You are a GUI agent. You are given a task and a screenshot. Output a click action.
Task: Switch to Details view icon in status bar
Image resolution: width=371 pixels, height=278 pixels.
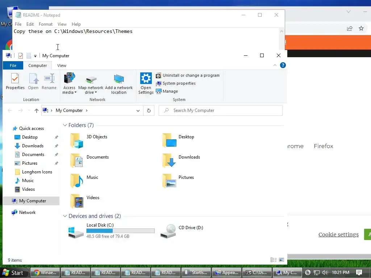tap(274, 260)
